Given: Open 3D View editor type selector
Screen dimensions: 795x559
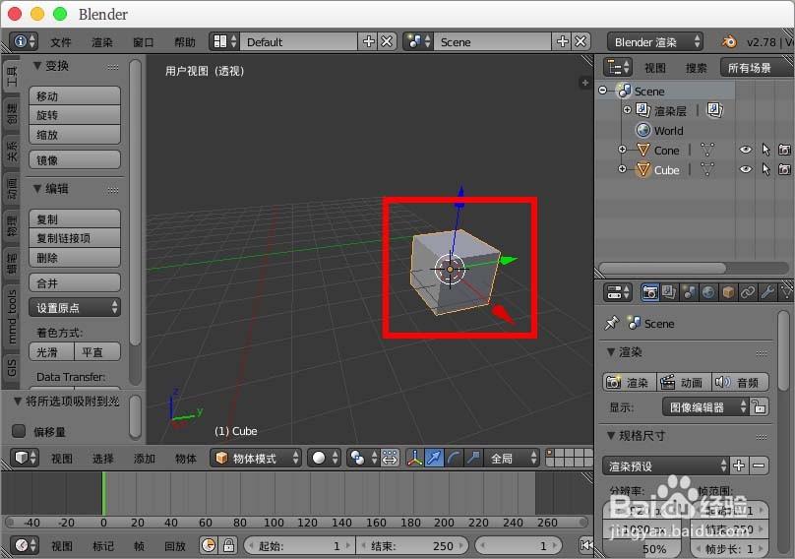Looking at the screenshot, I should tap(25, 458).
